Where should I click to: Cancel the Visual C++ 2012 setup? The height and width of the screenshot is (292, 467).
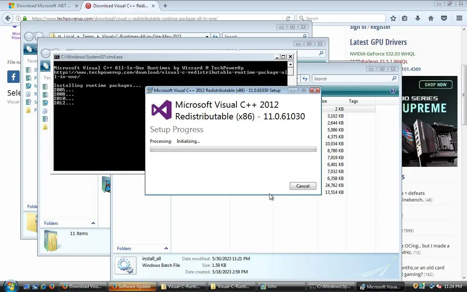pos(303,186)
